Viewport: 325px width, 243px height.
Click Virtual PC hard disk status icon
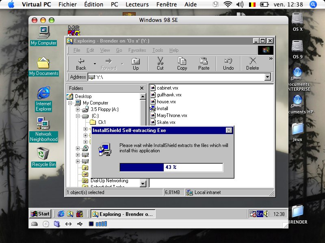tap(35, 224)
